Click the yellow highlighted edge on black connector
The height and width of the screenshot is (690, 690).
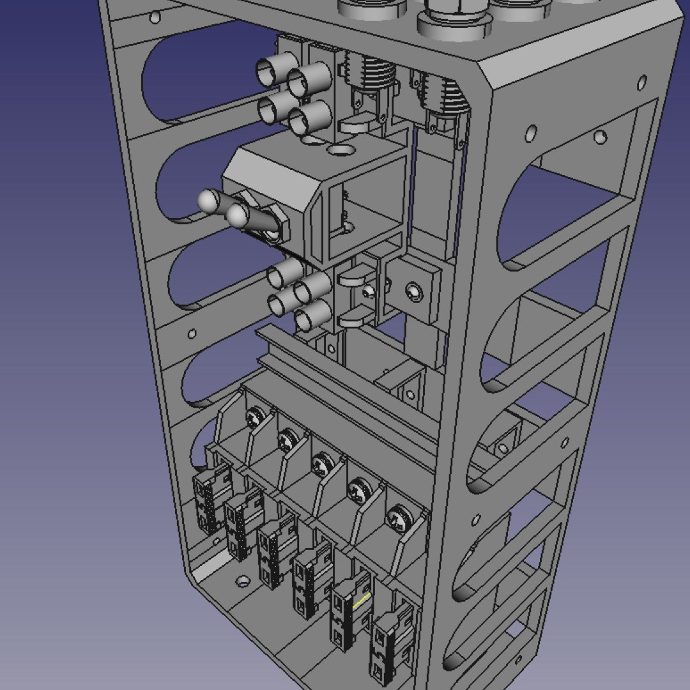coord(361,601)
